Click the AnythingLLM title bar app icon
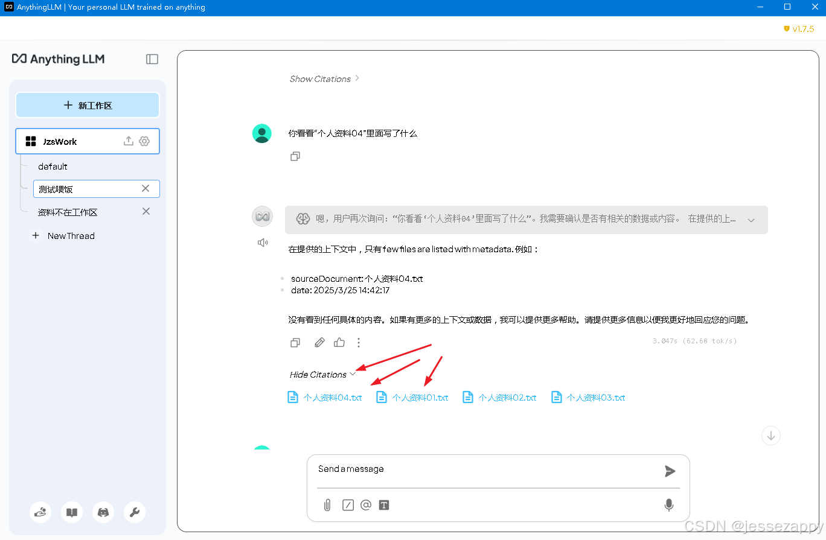826x540 pixels. 8,7
